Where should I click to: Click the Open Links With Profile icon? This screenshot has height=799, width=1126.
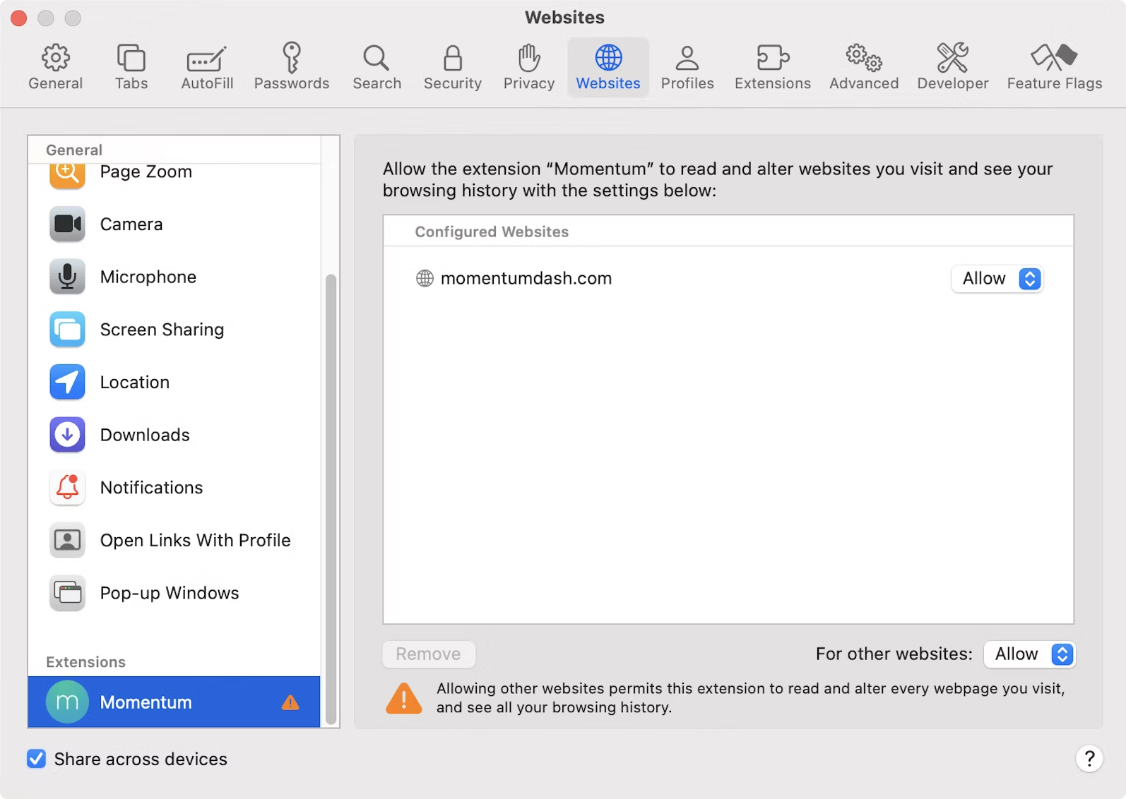click(x=67, y=540)
